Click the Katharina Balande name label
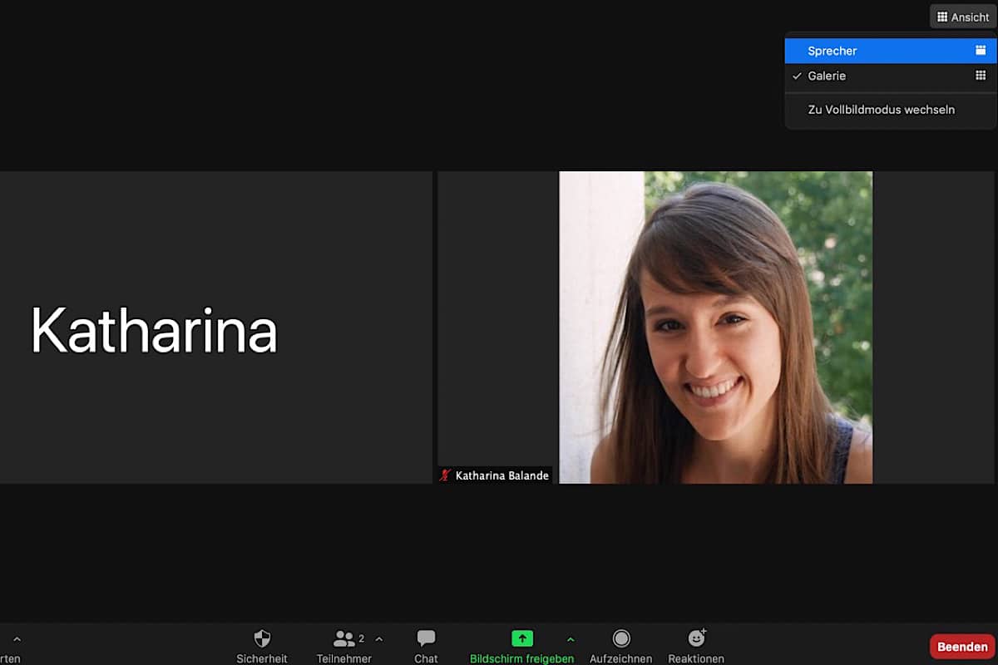 tap(501, 475)
